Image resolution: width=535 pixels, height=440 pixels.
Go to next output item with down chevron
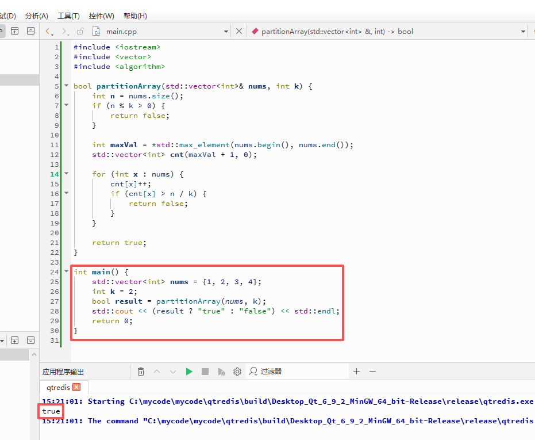[173, 372]
